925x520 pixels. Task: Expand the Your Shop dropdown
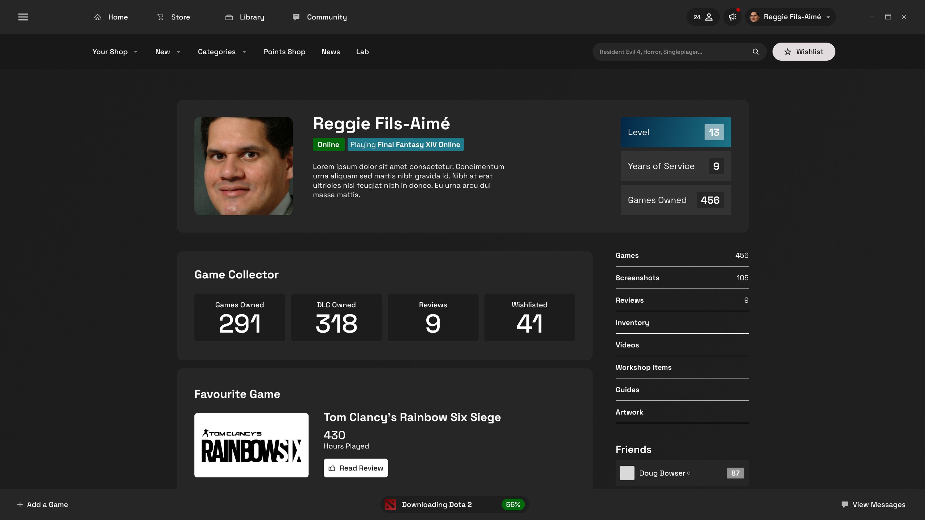point(115,52)
